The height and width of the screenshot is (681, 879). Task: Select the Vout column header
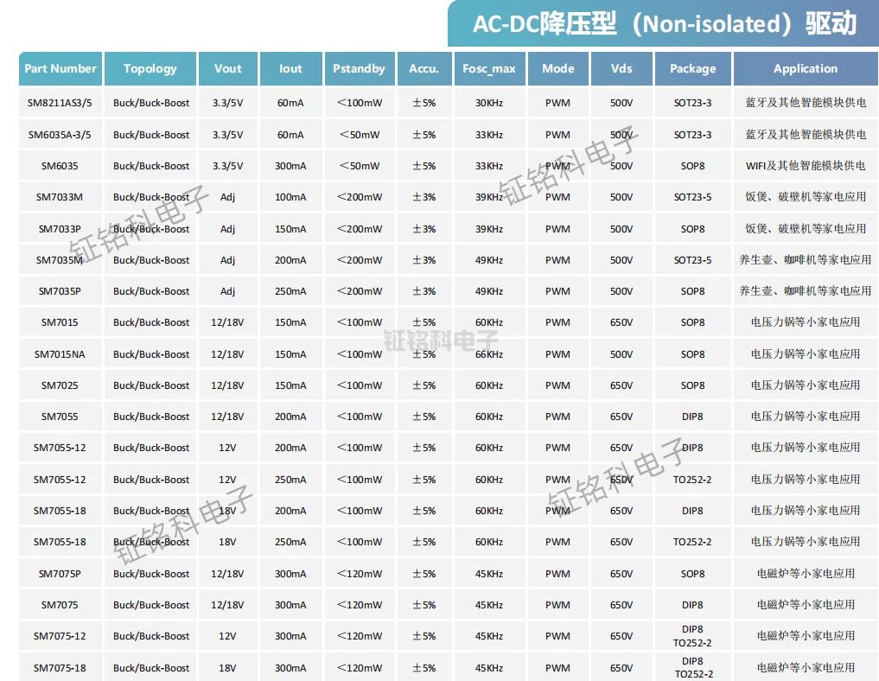(227, 68)
